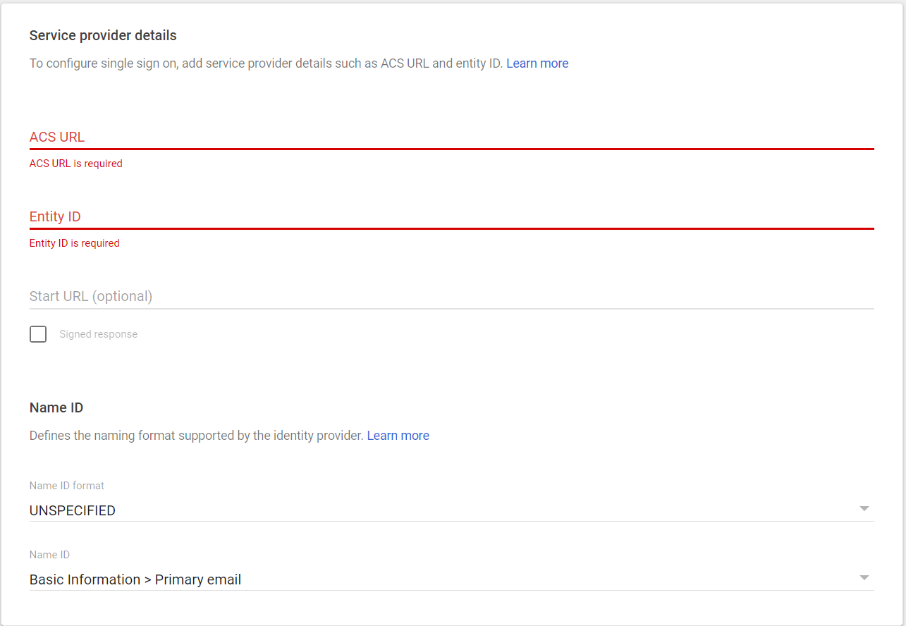Click the 'Defines the naming format' description text
The height and width of the screenshot is (626, 906).
[196, 436]
